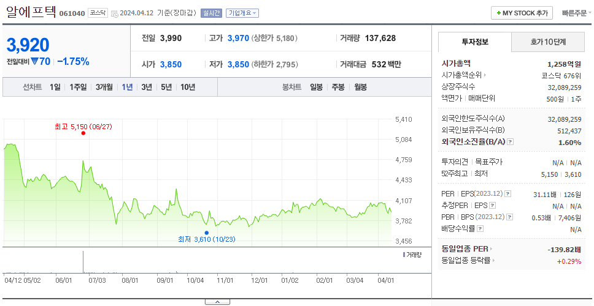Click the 시가 value 3,850
The width and height of the screenshot is (594, 306).
tap(171, 65)
